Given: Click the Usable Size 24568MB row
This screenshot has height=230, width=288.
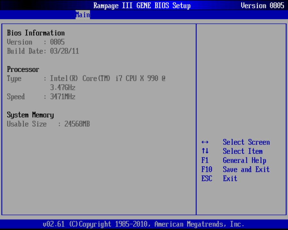Looking at the screenshot, I should tap(48, 124).
